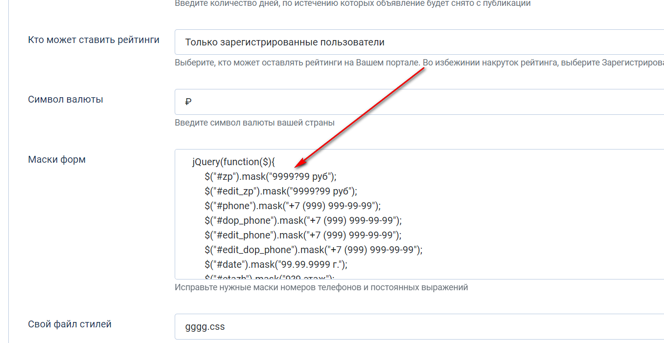
Task: Click the #phone mask code line
Action: (293, 206)
